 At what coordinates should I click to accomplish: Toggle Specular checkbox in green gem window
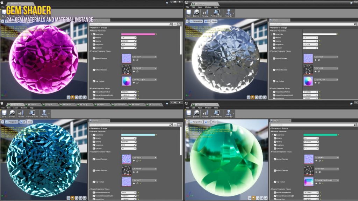click(275, 148)
